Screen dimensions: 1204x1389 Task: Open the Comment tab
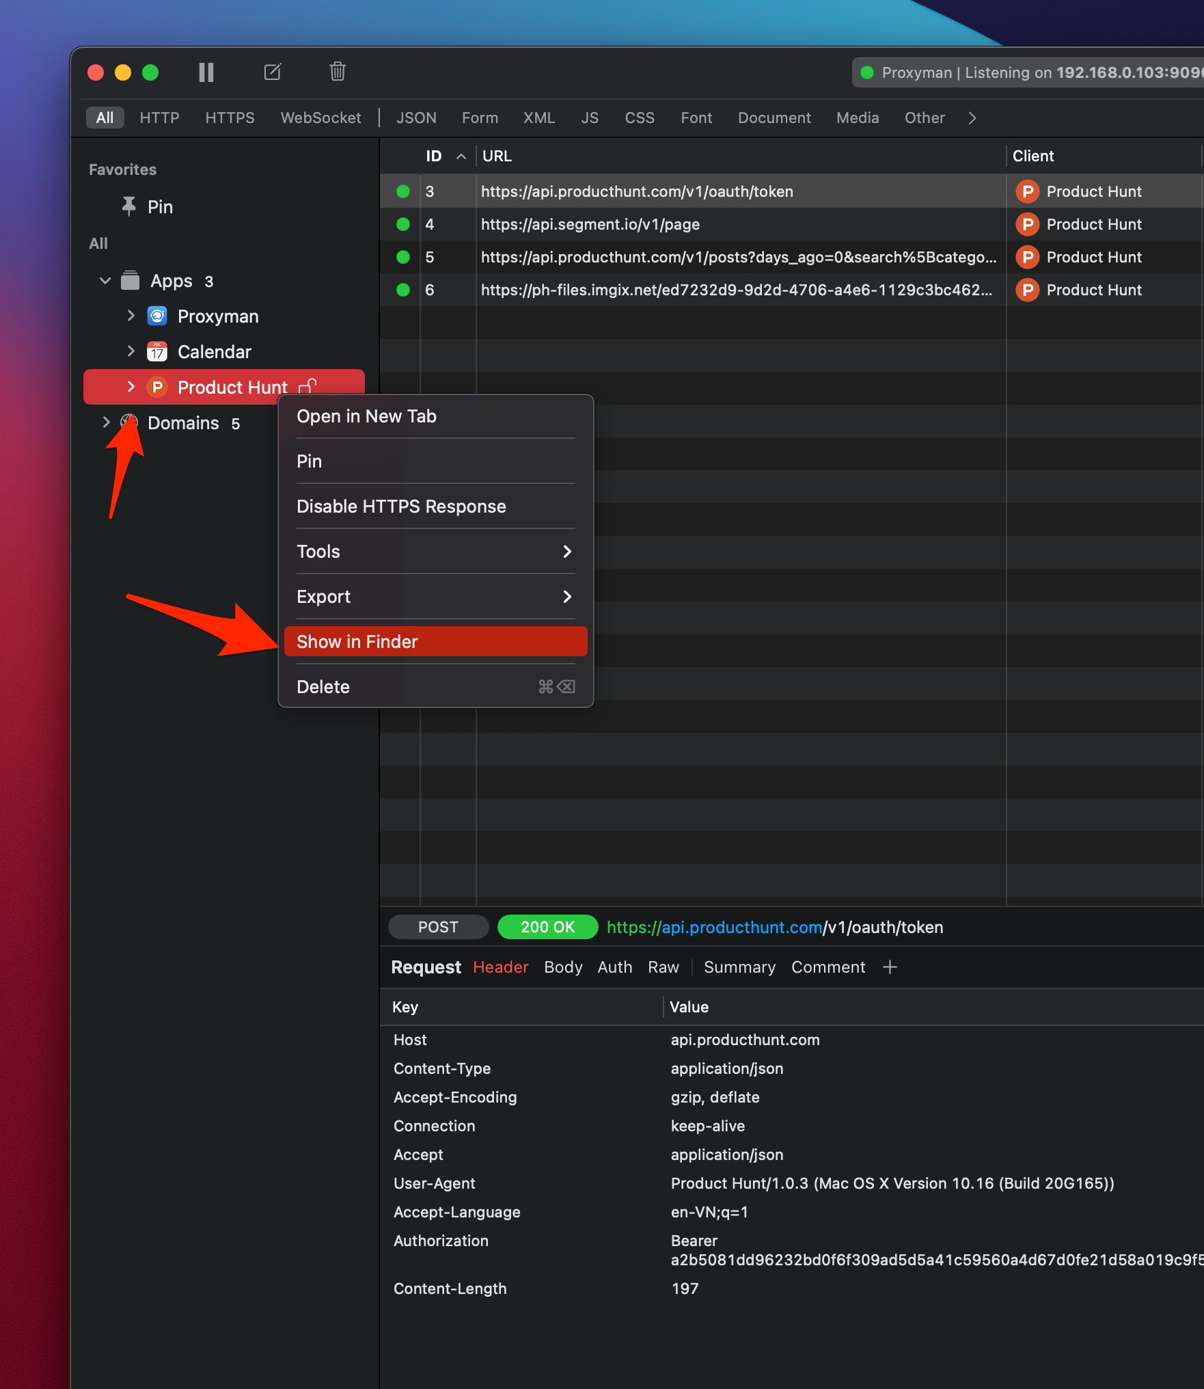(x=828, y=967)
